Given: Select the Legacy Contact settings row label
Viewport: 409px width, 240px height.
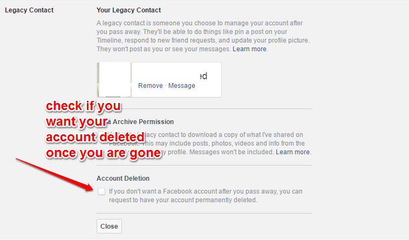Looking at the screenshot, I should tap(29, 10).
